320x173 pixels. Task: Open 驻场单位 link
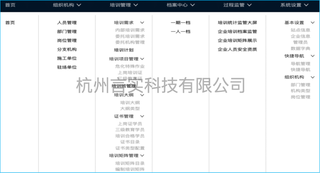tap(67, 67)
